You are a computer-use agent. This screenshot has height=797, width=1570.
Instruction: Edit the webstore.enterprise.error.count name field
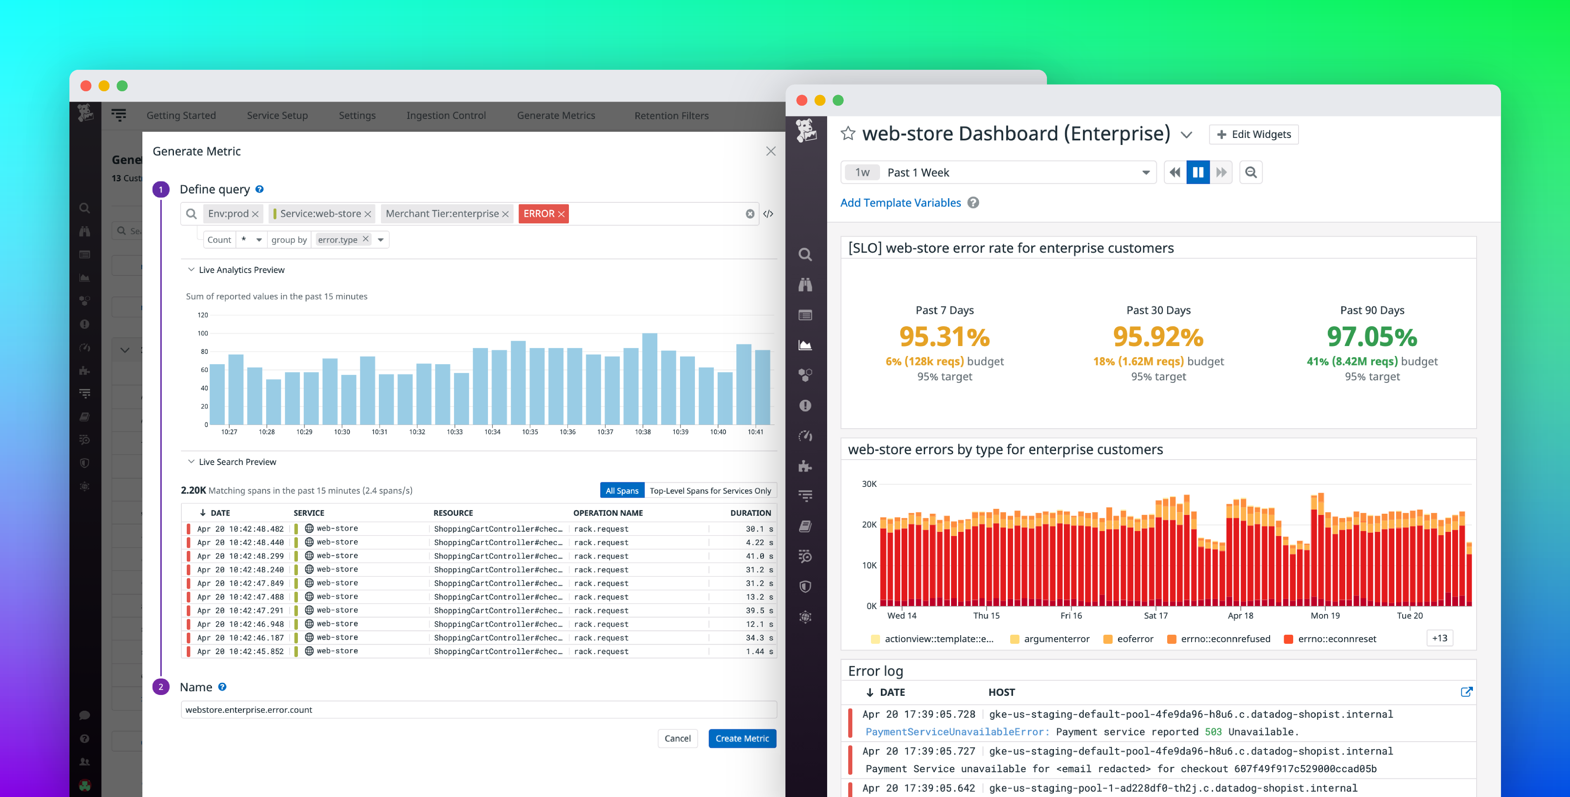click(478, 709)
